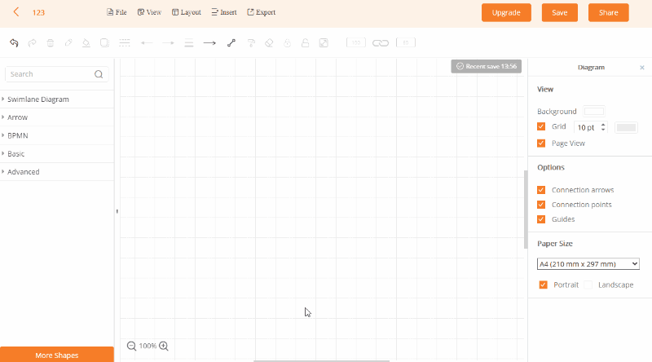Toggle the Guides checkbox
652x362 pixels.
(541, 219)
